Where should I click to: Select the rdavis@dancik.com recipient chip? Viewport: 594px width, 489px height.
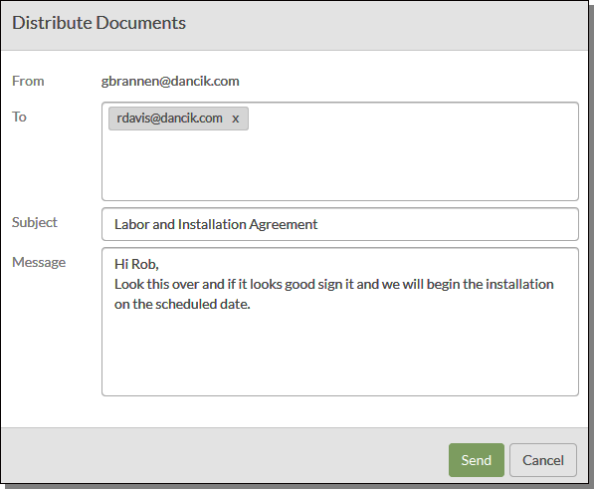point(170,119)
